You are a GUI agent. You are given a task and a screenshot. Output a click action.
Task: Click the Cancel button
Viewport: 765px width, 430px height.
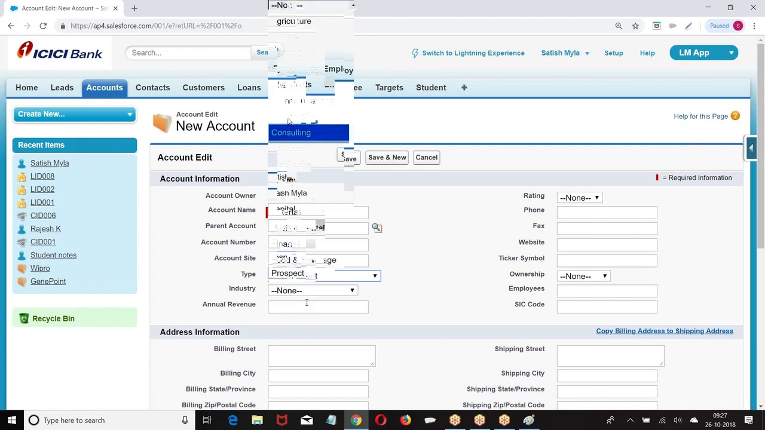(427, 157)
